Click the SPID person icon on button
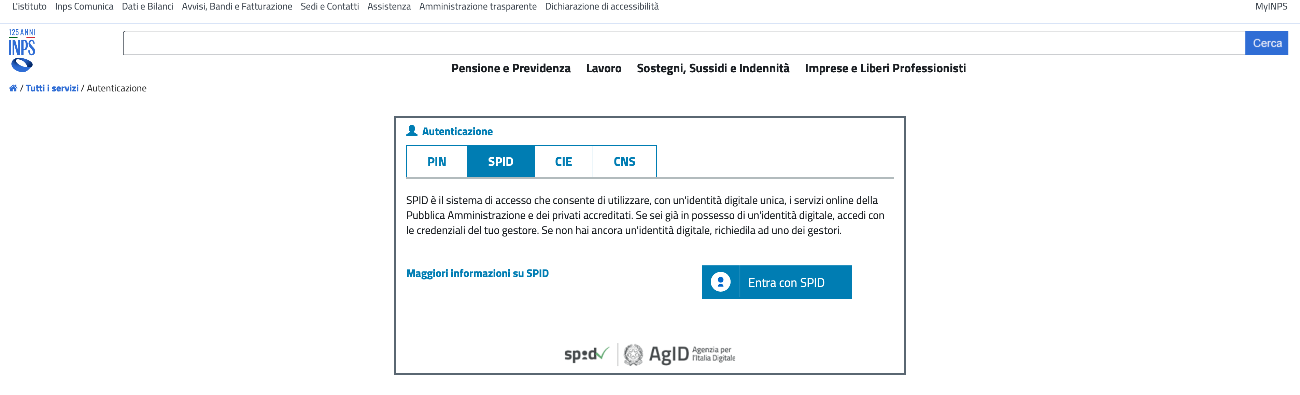 click(x=720, y=282)
